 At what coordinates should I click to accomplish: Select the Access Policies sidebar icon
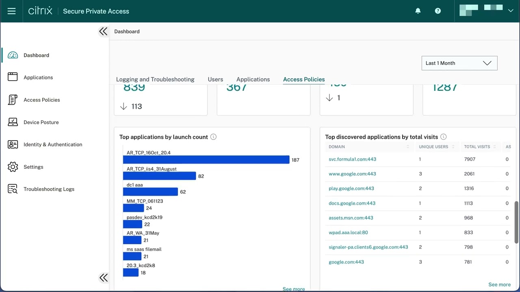coord(12,99)
